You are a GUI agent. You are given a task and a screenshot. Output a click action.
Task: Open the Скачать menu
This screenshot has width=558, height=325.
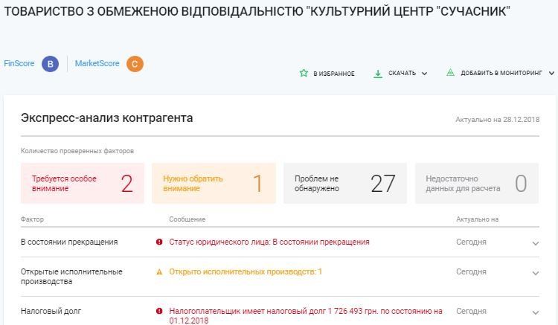[400, 73]
